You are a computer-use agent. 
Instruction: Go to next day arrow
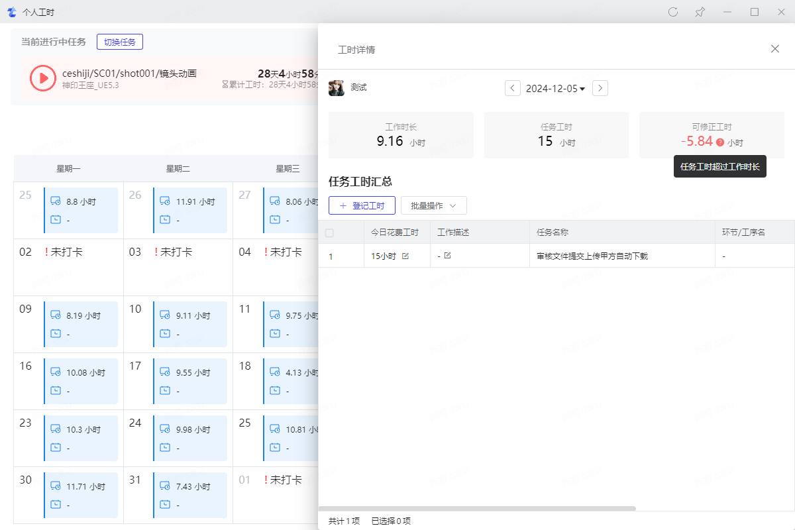point(600,88)
